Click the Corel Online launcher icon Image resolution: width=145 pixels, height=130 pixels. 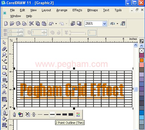click(123, 24)
